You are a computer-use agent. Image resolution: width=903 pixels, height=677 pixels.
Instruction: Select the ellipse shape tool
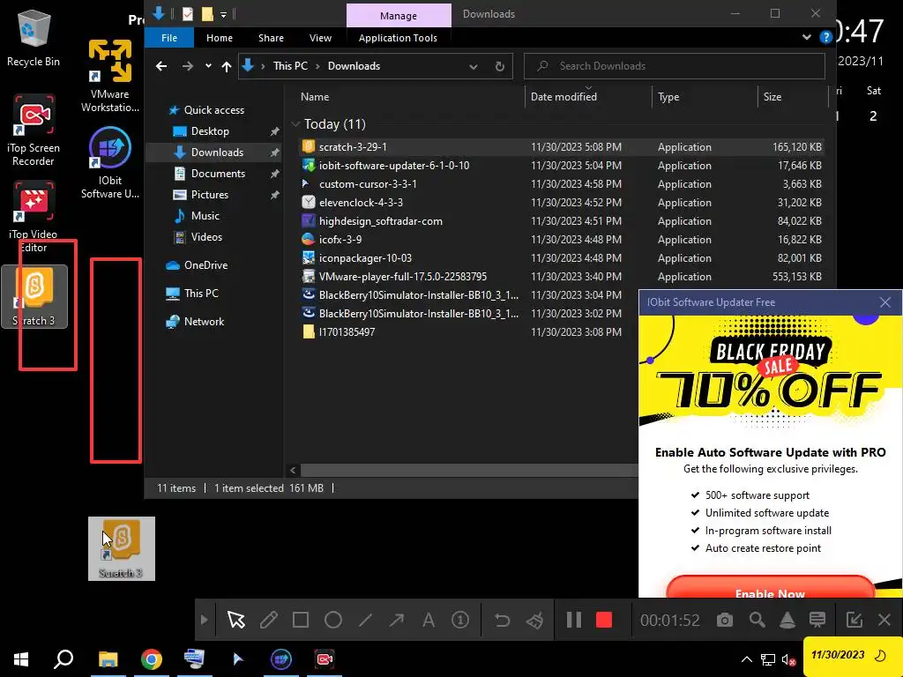332,620
